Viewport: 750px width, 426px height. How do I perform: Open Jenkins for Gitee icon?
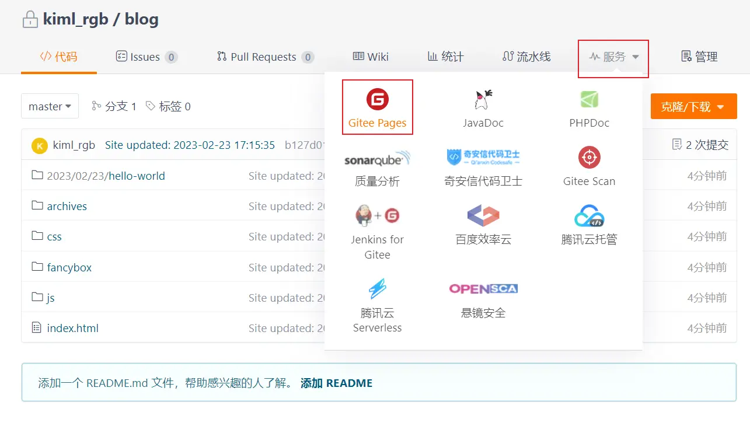click(377, 216)
